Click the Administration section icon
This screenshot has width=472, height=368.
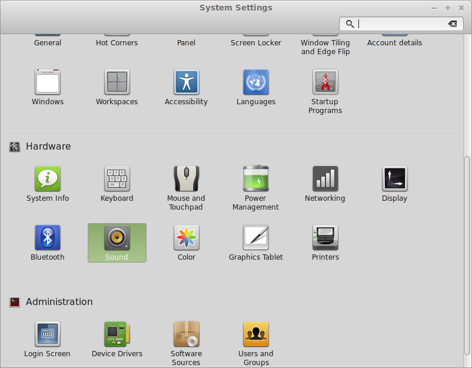pyautogui.click(x=15, y=302)
